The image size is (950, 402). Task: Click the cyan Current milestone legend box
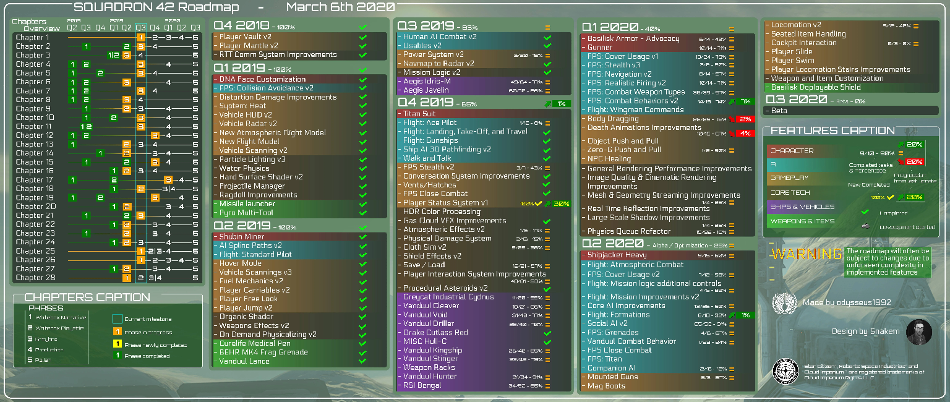click(x=117, y=319)
